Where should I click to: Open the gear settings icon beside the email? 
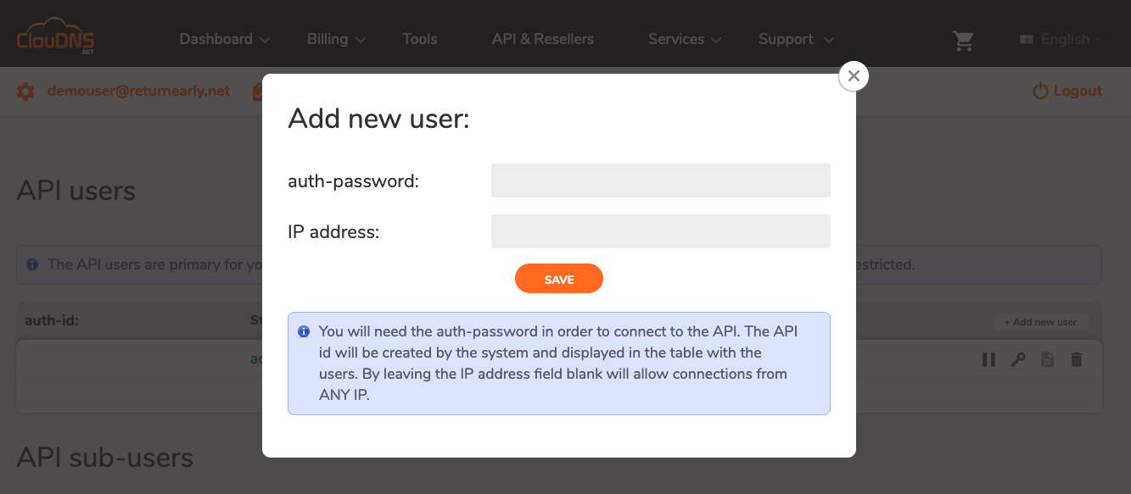(x=25, y=91)
